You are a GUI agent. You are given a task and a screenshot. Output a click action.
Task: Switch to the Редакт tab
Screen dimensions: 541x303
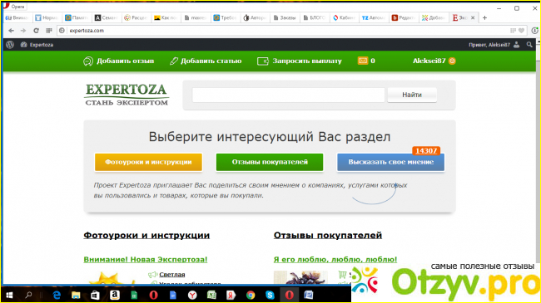tap(404, 17)
